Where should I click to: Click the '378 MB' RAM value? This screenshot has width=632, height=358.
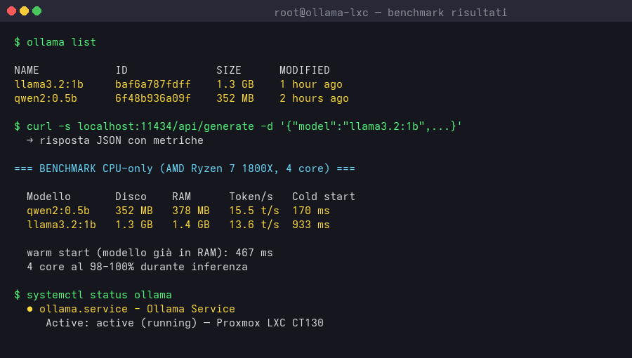tap(191, 211)
